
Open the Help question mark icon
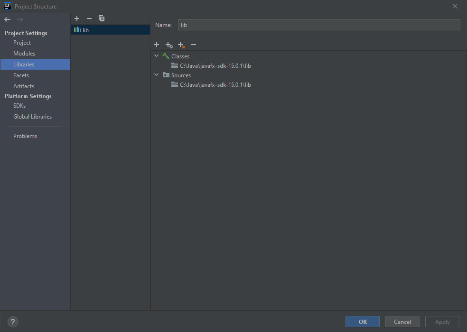(12, 322)
